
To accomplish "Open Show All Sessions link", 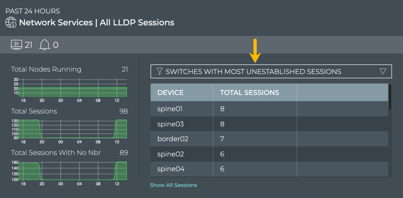I will point(173,185).
